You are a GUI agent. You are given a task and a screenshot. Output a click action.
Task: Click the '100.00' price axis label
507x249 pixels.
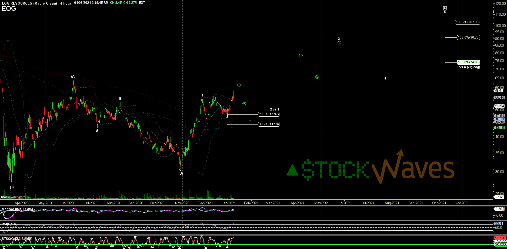tap(501, 26)
